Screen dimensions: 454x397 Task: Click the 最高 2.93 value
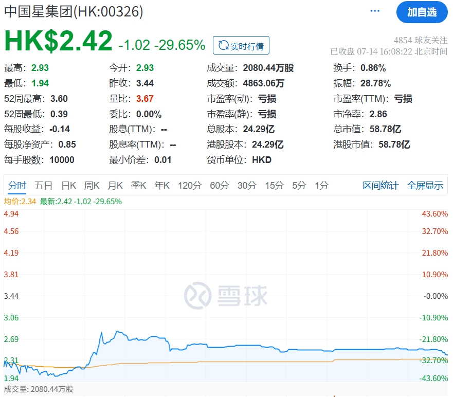[40, 68]
